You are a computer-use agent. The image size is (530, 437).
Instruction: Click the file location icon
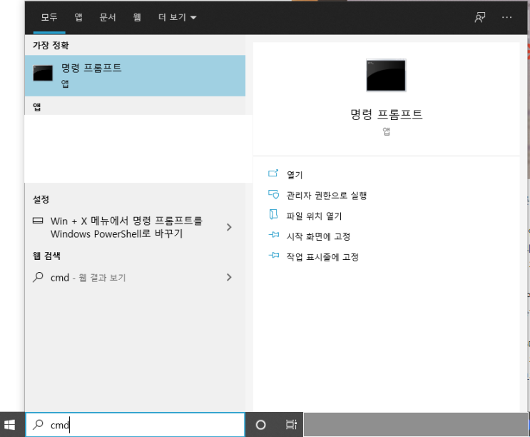[273, 214]
